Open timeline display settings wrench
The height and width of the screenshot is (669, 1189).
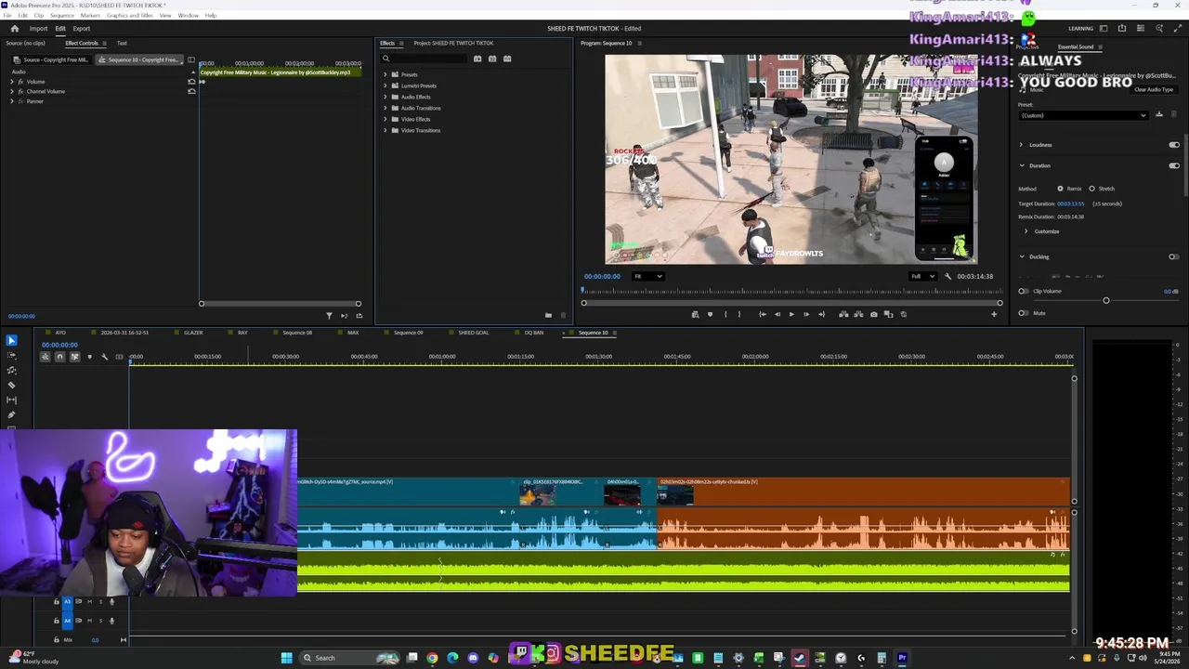pyautogui.click(x=104, y=357)
